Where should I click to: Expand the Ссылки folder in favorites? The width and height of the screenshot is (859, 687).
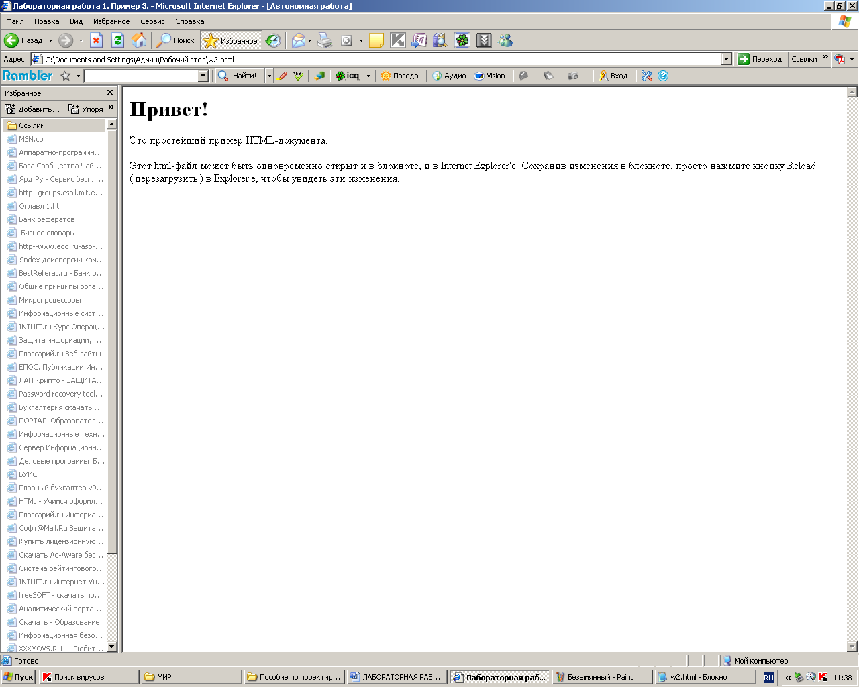coord(54,125)
